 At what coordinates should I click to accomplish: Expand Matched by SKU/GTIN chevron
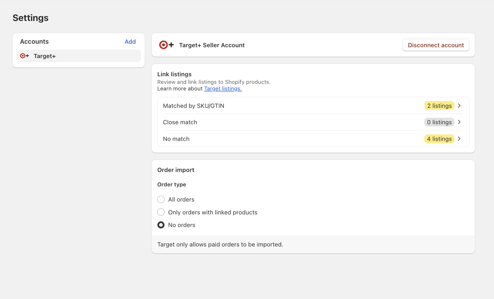[459, 106]
